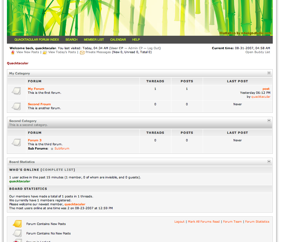
Task: Select Mark All Forums Read
Action: click(x=204, y=222)
